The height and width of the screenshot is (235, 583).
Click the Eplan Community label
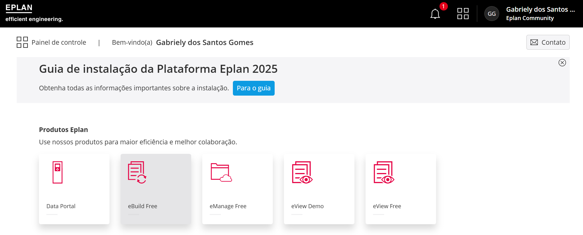(x=530, y=18)
